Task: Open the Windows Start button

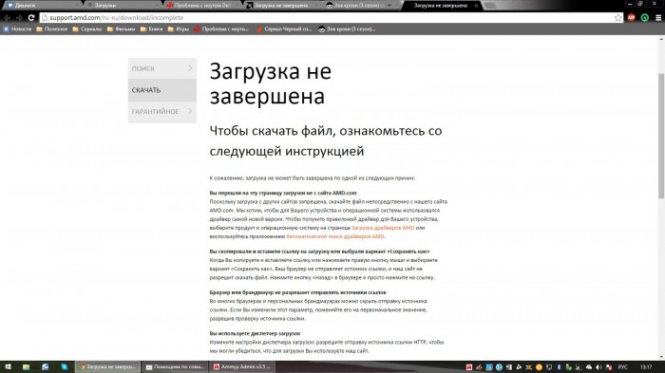Action: pos(8,367)
